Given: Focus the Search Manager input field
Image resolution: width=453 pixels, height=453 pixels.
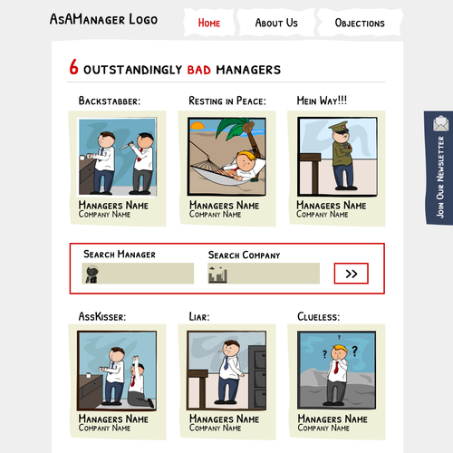Looking at the screenshot, I should pyautogui.click(x=138, y=274).
